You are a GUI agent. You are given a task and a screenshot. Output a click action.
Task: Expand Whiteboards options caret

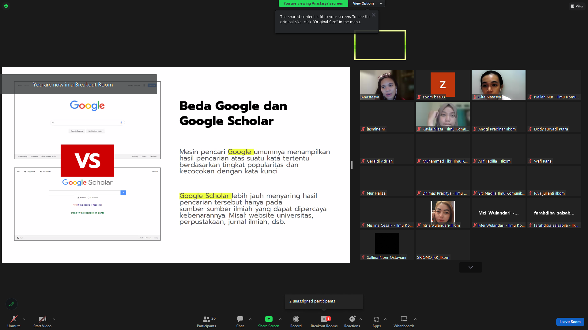pos(415,319)
